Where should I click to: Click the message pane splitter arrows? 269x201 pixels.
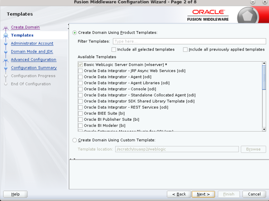(x=73, y=159)
